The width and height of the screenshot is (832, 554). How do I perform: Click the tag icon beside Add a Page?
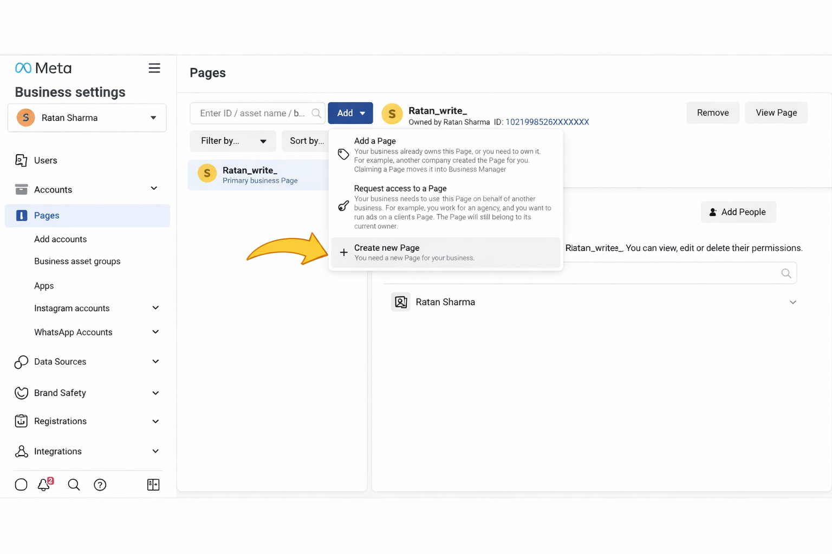click(343, 154)
